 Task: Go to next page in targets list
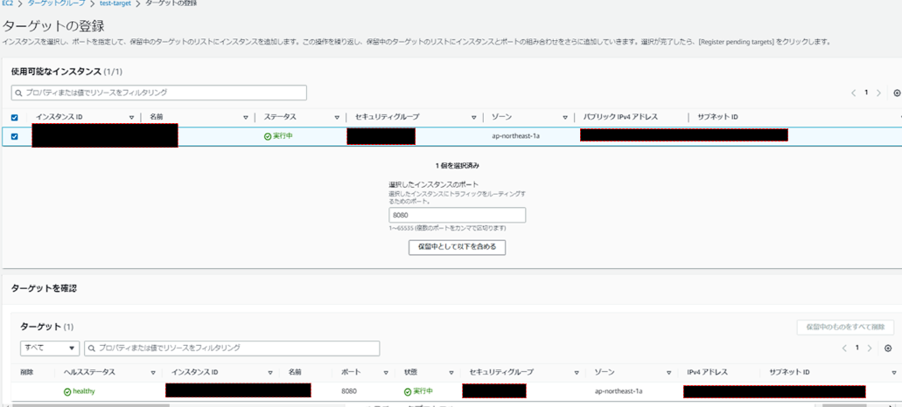870,348
